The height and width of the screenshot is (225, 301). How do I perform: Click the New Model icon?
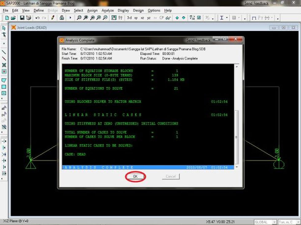coord(7,18)
